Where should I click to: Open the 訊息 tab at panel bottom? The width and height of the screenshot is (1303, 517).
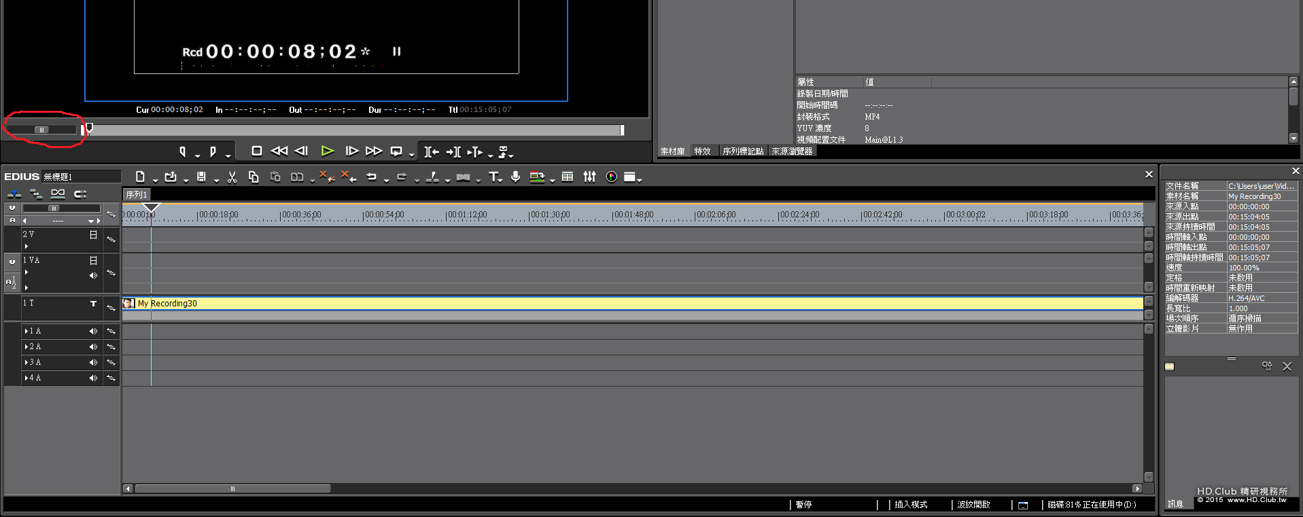click(x=1175, y=504)
